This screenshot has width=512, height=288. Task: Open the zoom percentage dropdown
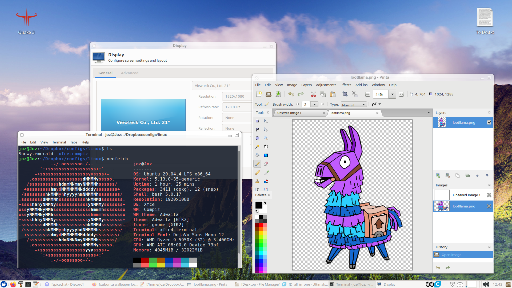coord(392,94)
